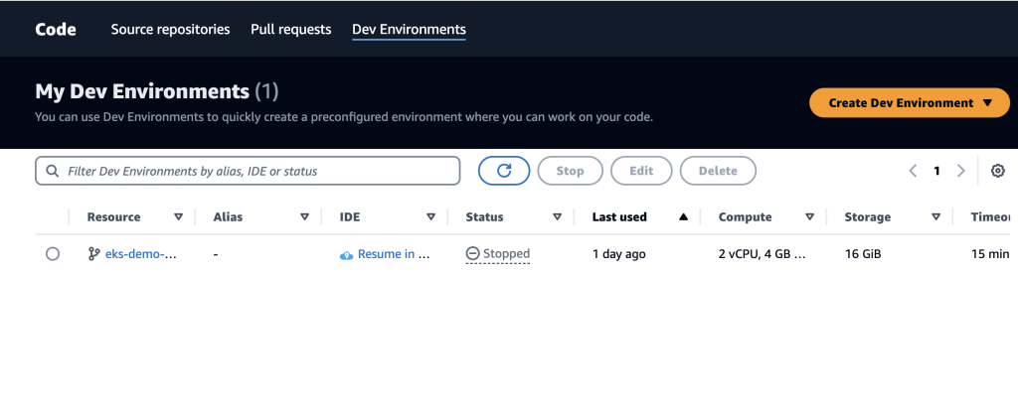Focus the Filter Dev Environments field

[x=248, y=171]
